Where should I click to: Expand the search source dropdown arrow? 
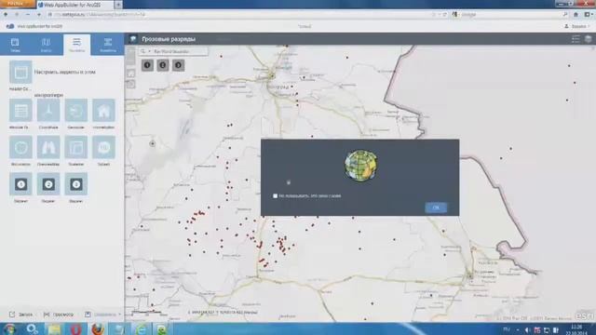point(149,51)
